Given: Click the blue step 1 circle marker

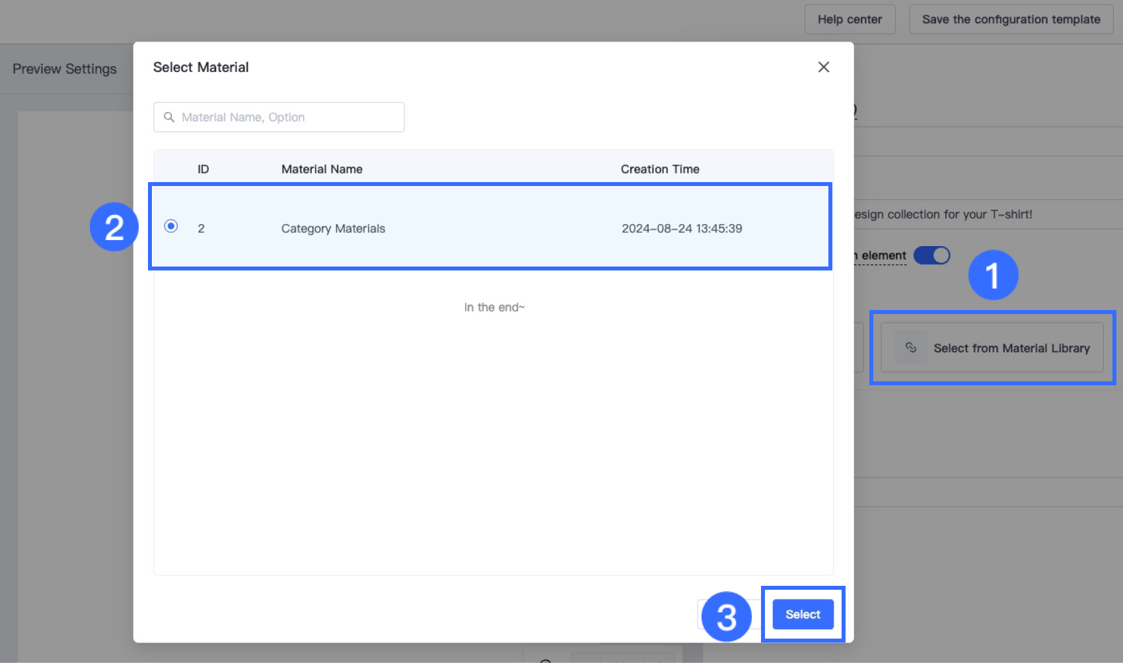Looking at the screenshot, I should coord(992,275).
